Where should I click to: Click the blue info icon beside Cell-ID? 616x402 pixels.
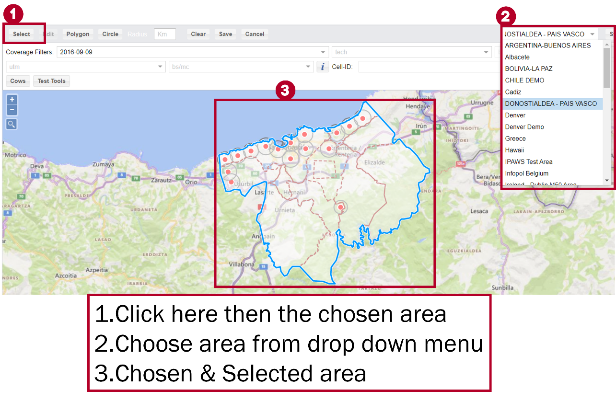click(x=323, y=67)
